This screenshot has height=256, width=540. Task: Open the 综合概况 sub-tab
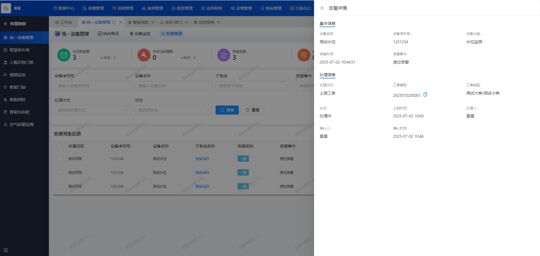(x=108, y=34)
